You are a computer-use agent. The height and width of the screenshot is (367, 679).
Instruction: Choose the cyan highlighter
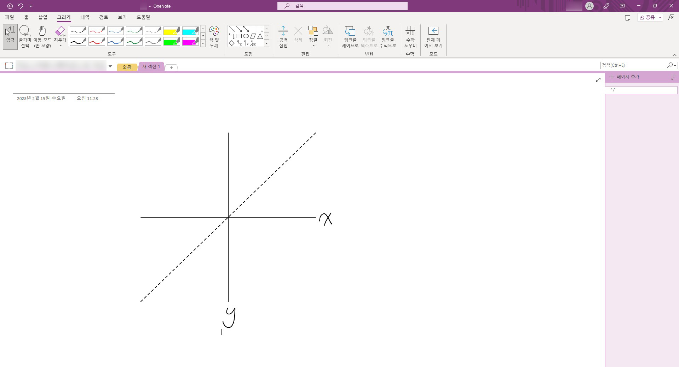(190, 31)
